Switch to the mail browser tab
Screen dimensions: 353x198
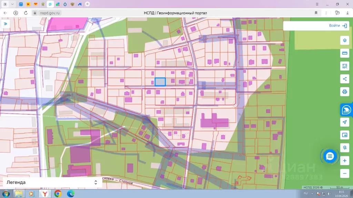[21, 4]
